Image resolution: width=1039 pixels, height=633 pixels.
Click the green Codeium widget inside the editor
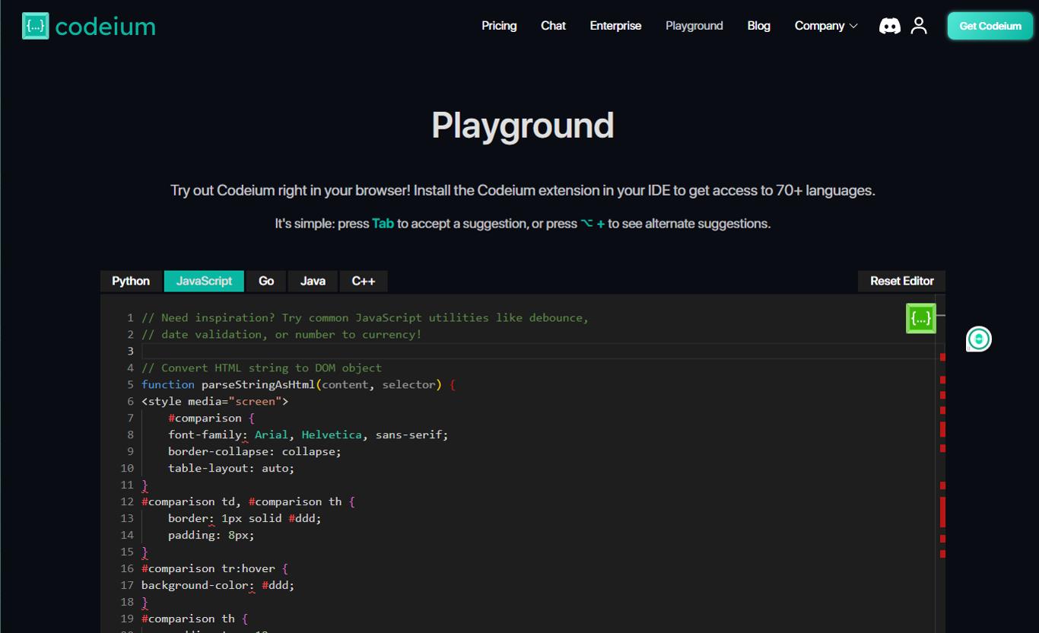[921, 318]
